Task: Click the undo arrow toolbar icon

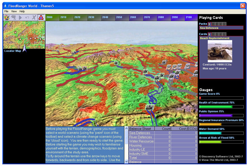Action: click(x=27, y=17)
